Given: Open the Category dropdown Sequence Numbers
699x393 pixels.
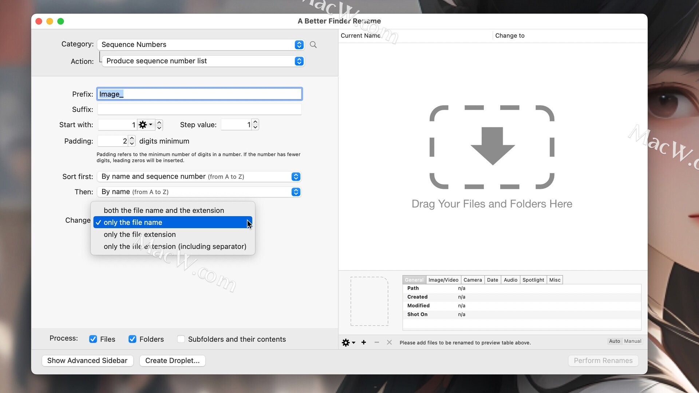Looking at the screenshot, I should [201, 45].
